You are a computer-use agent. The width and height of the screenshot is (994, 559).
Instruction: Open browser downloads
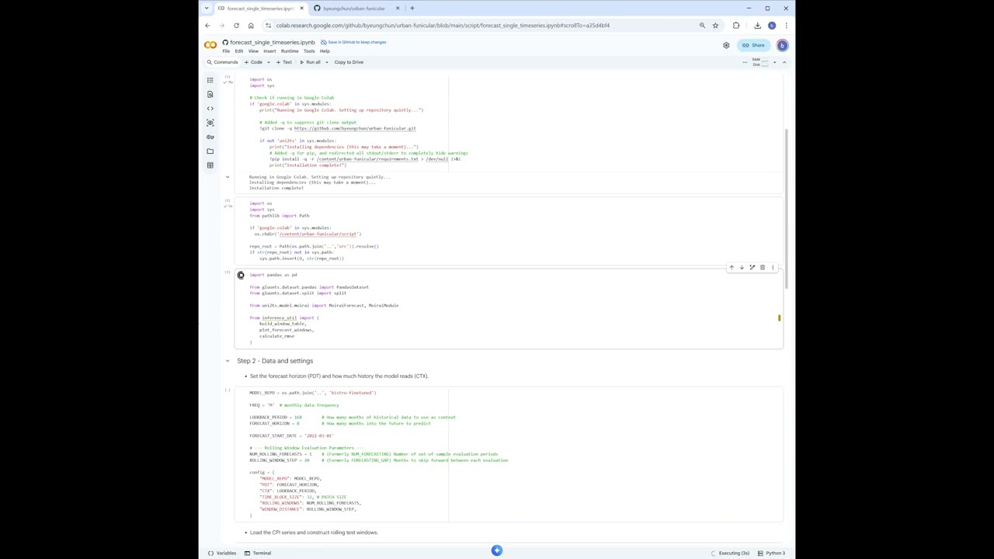point(757,26)
